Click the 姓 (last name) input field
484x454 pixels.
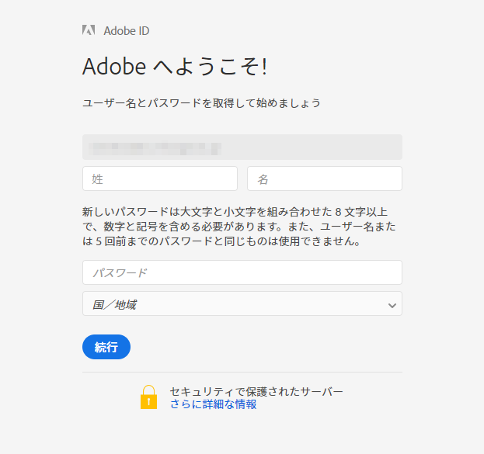160,178
